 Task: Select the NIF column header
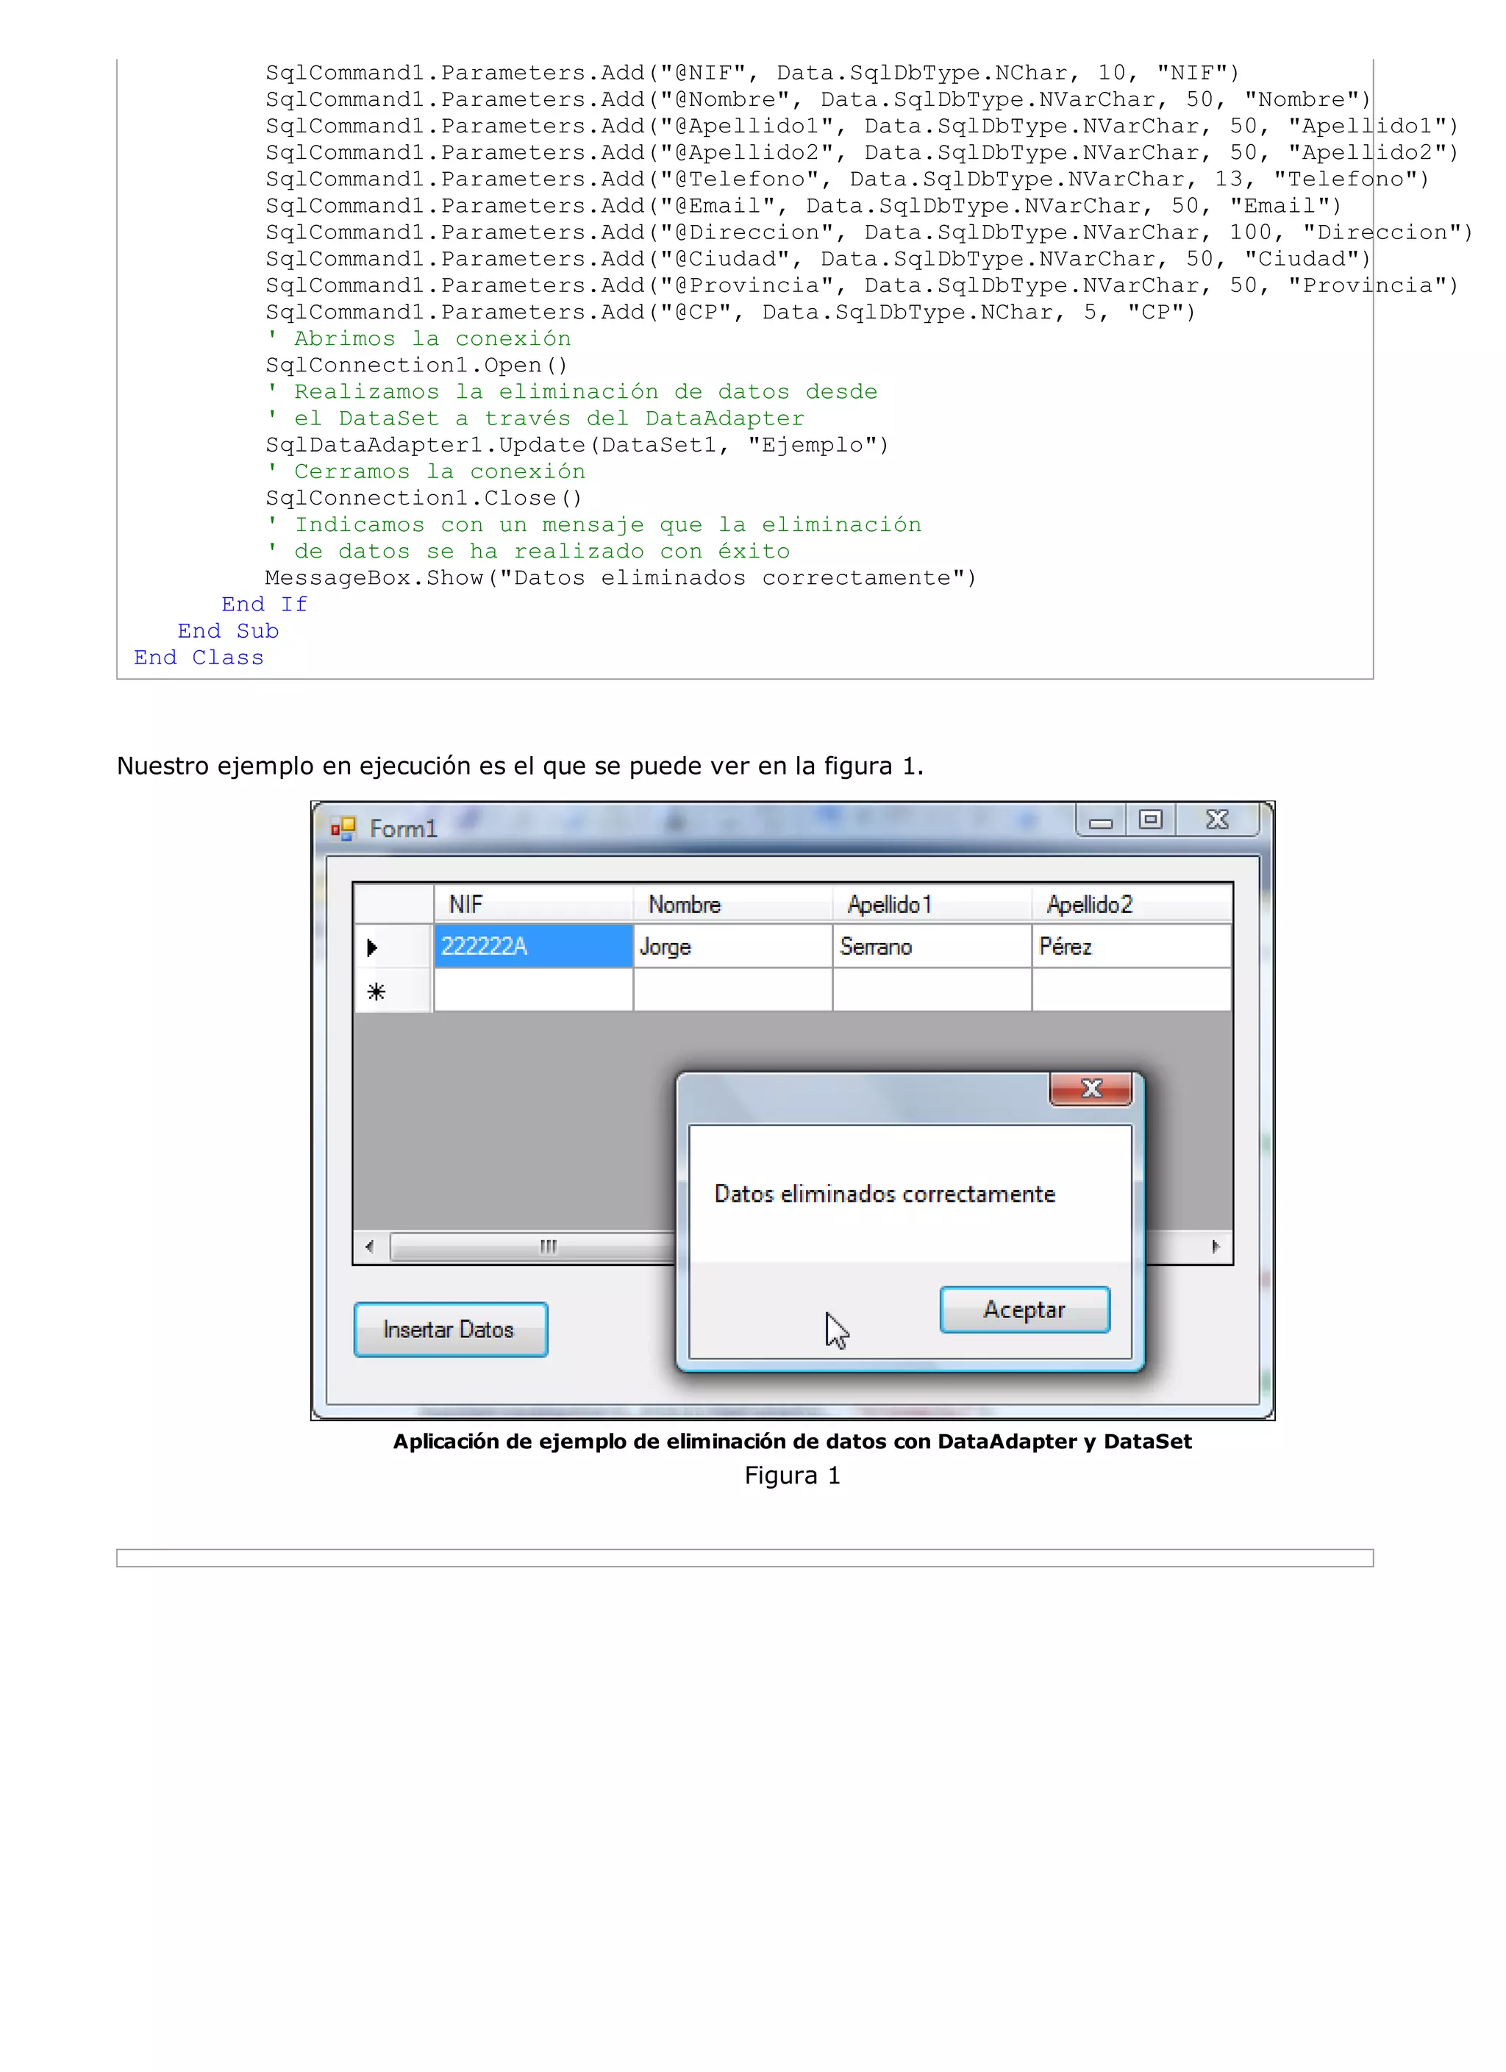tap(533, 903)
